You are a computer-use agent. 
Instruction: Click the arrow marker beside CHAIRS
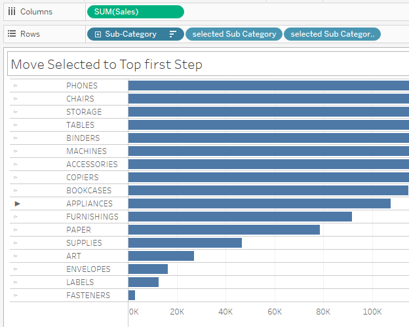point(16,99)
